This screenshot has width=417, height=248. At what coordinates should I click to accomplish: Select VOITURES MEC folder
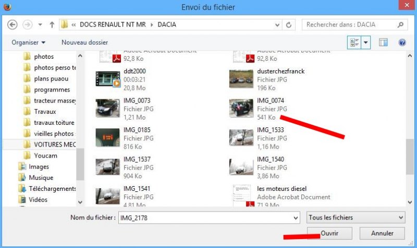click(55, 145)
